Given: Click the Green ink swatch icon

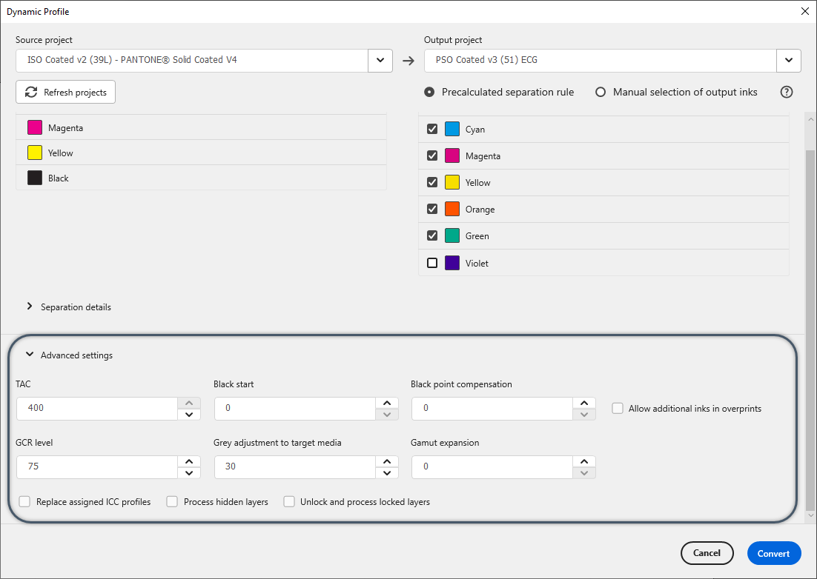Looking at the screenshot, I should pos(452,235).
